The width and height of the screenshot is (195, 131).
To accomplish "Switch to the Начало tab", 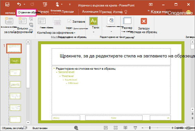I will 44,12.
